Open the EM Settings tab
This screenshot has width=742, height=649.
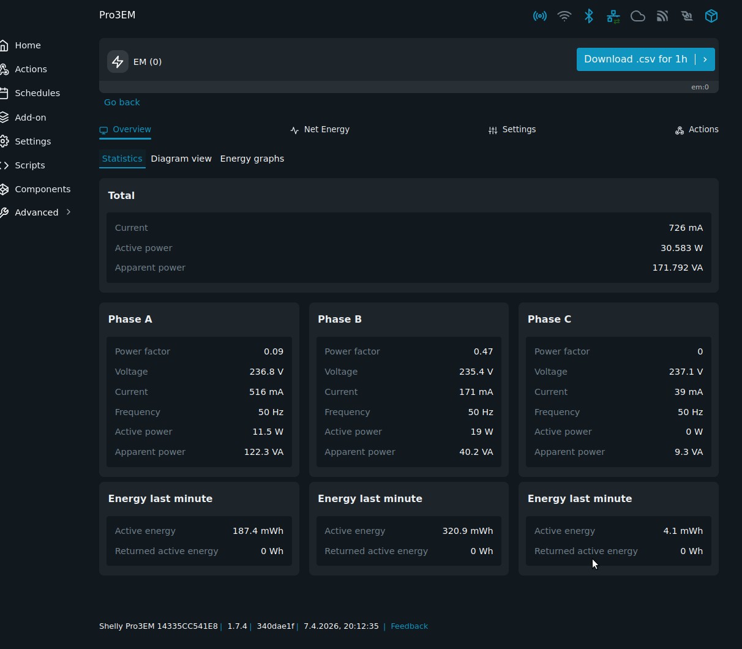pos(512,130)
